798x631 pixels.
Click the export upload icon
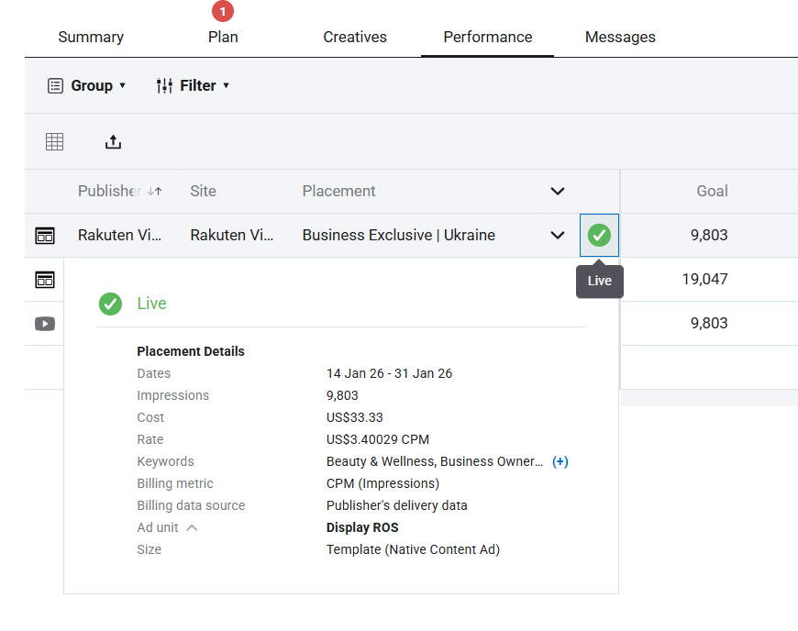pos(113,141)
